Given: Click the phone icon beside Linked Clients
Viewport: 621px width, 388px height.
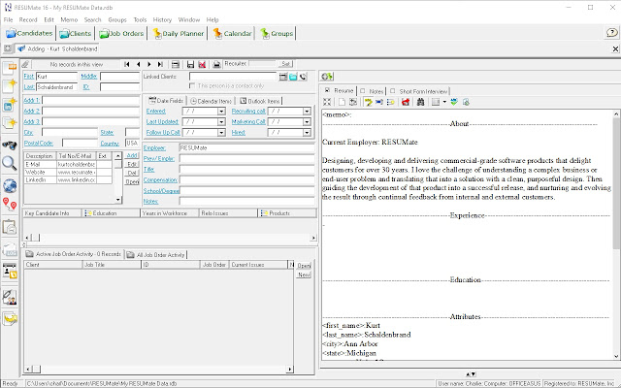Looking at the screenshot, I should click(x=304, y=77).
